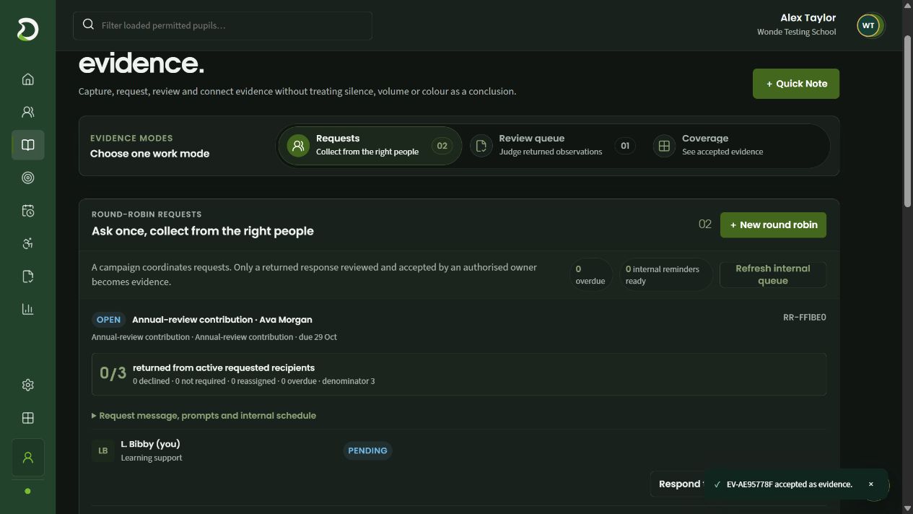The height and width of the screenshot is (514, 913).
Task: Click the LB initials avatar
Action: [x=103, y=450]
